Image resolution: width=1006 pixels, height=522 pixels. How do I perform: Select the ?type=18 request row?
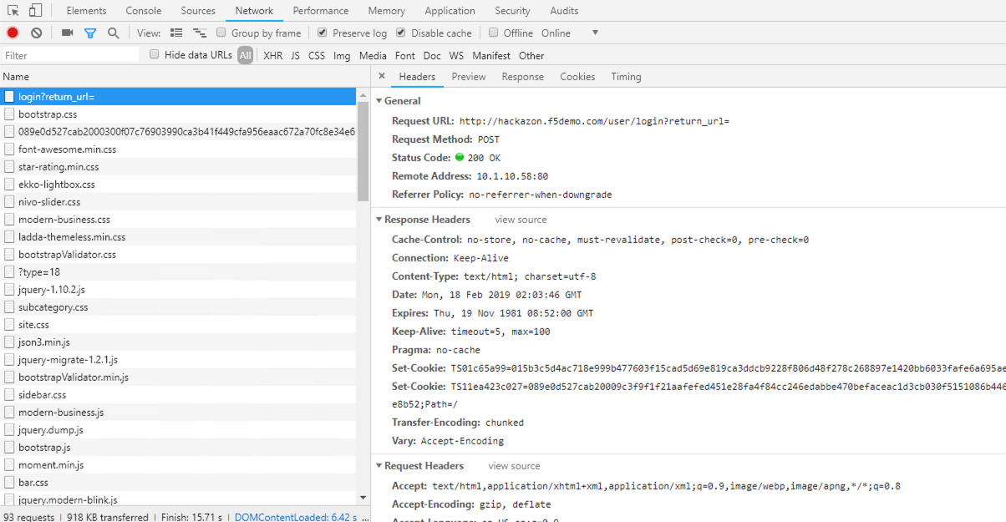[x=178, y=272]
